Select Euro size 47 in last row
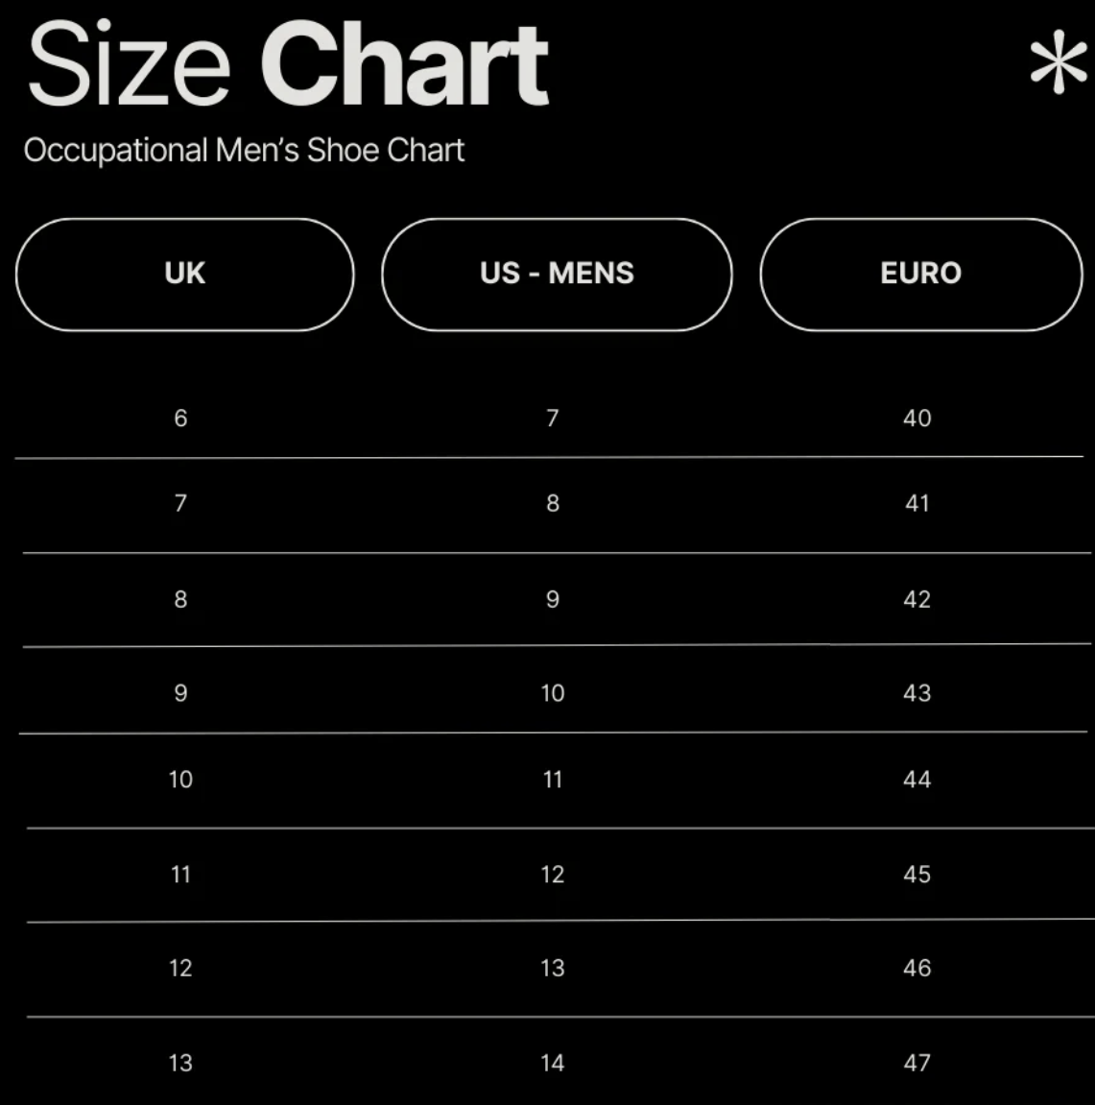Screen dimensions: 1095x1105 point(916,1063)
